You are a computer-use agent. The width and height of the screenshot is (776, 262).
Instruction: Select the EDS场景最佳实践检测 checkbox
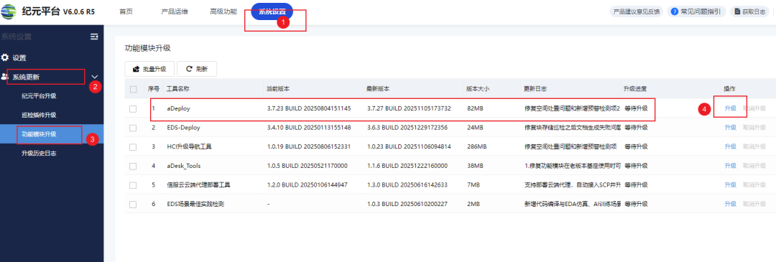click(x=133, y=204)
